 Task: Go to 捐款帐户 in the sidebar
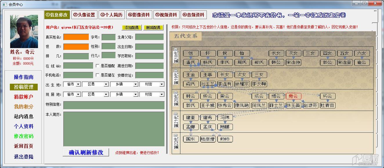[x=23, y=97]
